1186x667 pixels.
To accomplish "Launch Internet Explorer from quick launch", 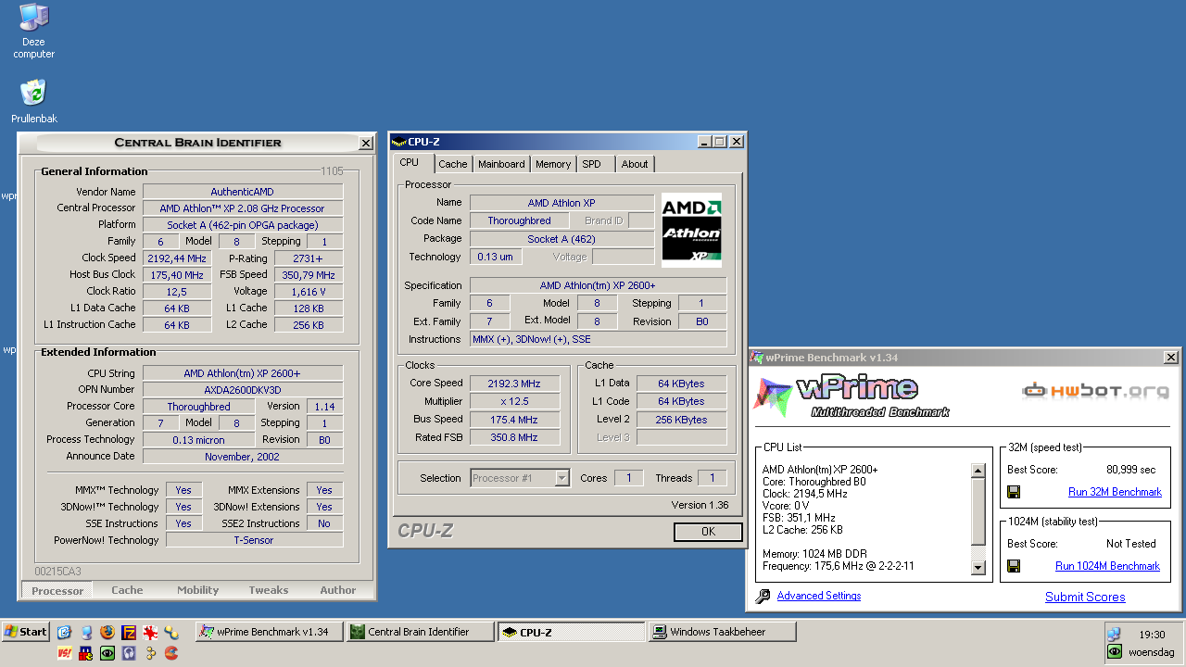I will tap(64, 632).
